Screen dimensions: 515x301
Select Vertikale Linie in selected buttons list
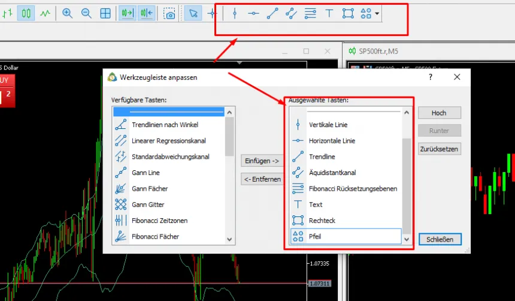point(346,125)
